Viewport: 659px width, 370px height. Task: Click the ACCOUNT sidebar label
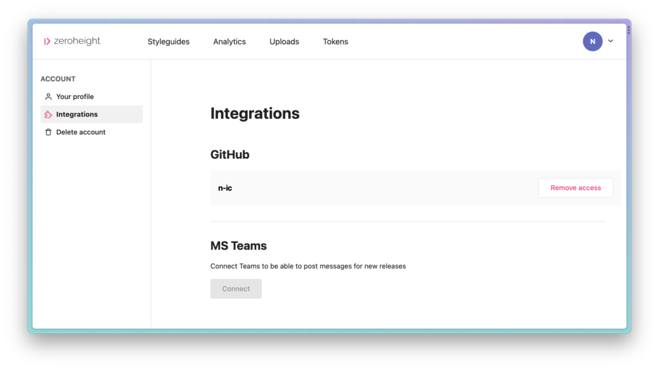tap(58, 79)
